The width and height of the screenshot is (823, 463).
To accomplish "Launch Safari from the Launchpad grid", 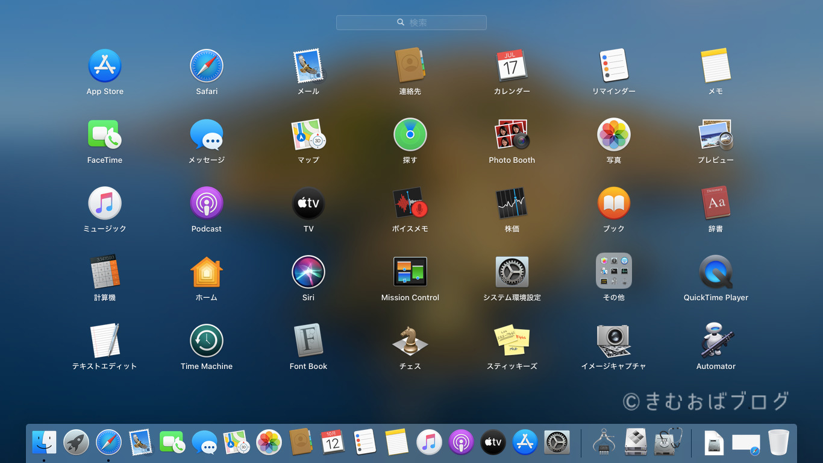I will tap(207, 66).
